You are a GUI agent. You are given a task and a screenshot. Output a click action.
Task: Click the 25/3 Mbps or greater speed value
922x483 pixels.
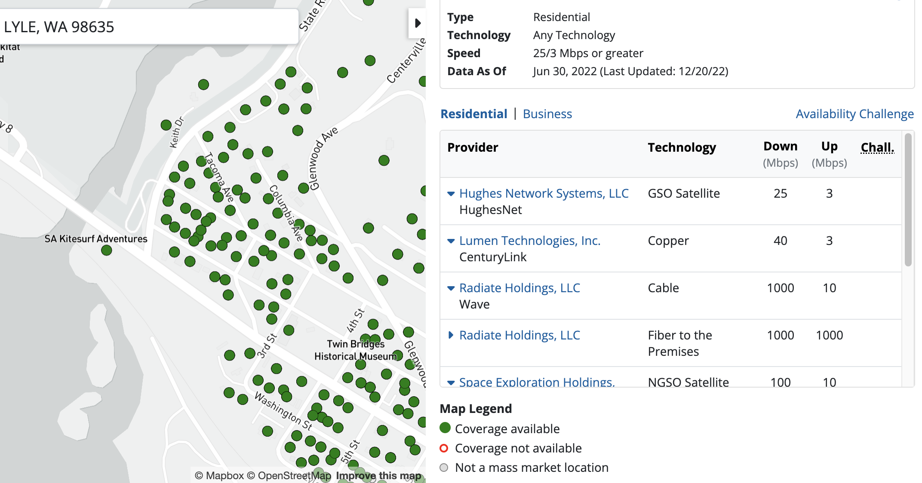pyautogui.click(x=588, y=53)
